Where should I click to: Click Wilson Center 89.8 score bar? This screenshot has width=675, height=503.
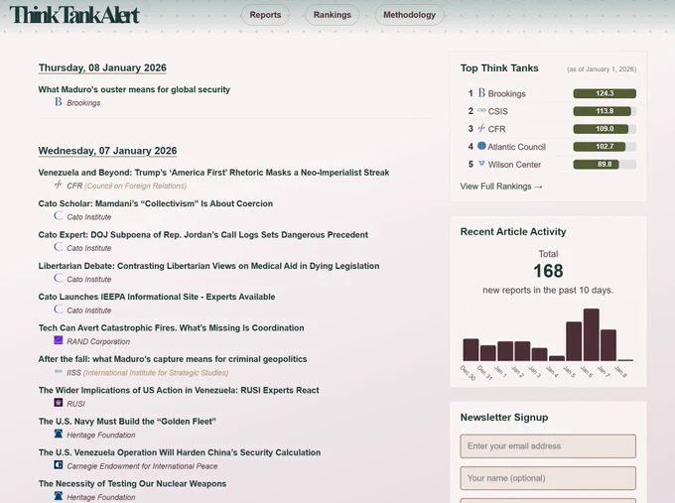[605, 164]
